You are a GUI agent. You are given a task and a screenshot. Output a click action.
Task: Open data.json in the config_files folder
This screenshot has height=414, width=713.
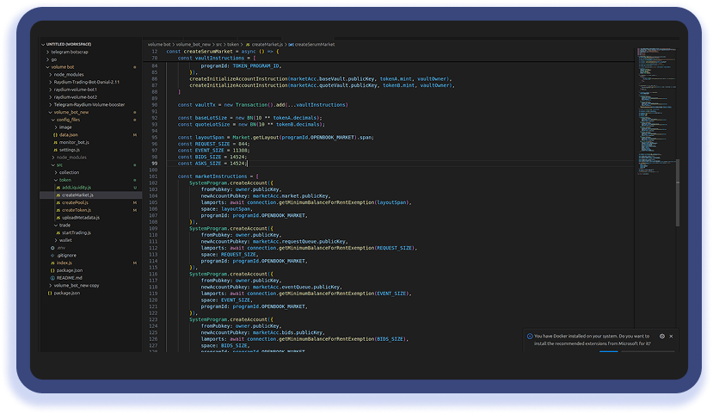(x=69, y=135)
